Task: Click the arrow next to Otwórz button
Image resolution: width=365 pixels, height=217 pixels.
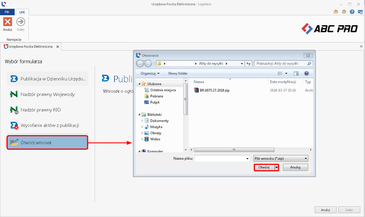Action: click(x=277, y=167)
